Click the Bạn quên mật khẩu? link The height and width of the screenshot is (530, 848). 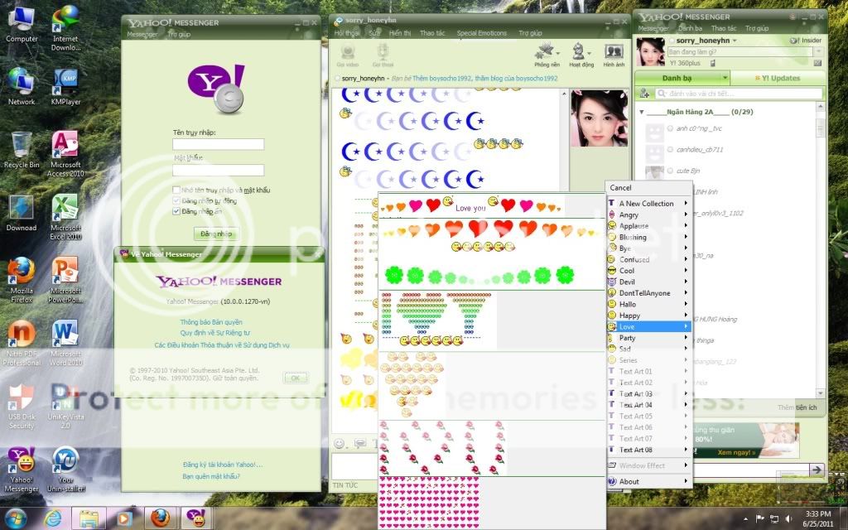coord(211,476)
